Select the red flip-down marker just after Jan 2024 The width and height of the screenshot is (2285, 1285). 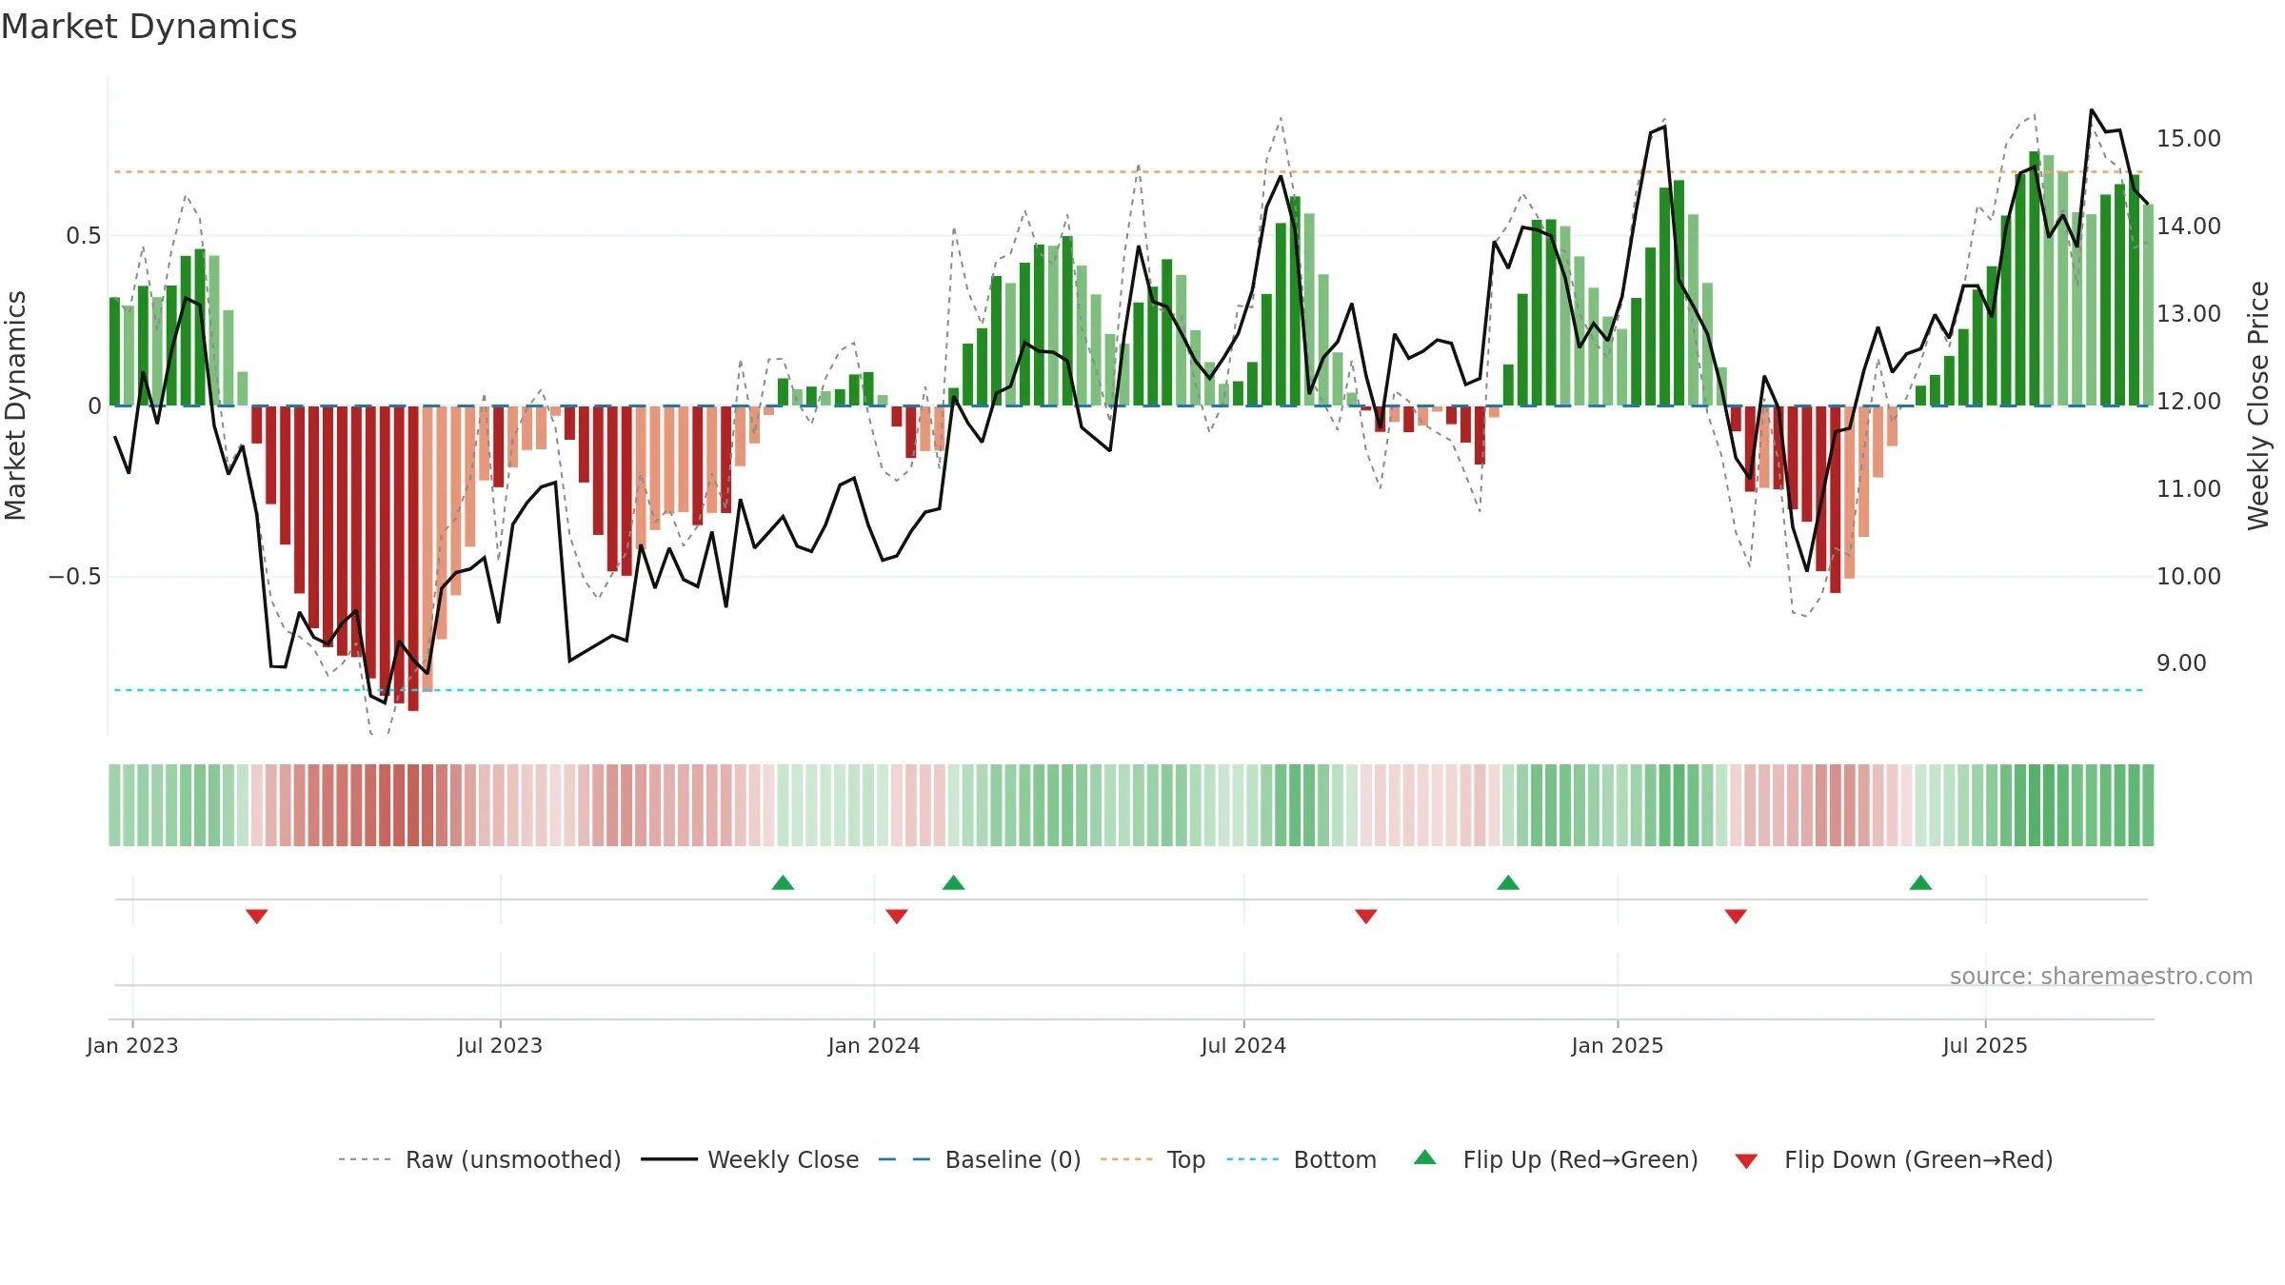[x=897, y=916]
